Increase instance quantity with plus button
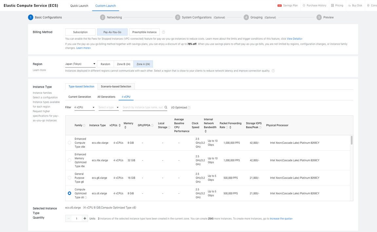This screenshot has height=232, width=377. pyautogui.click(x=85, y=219)
